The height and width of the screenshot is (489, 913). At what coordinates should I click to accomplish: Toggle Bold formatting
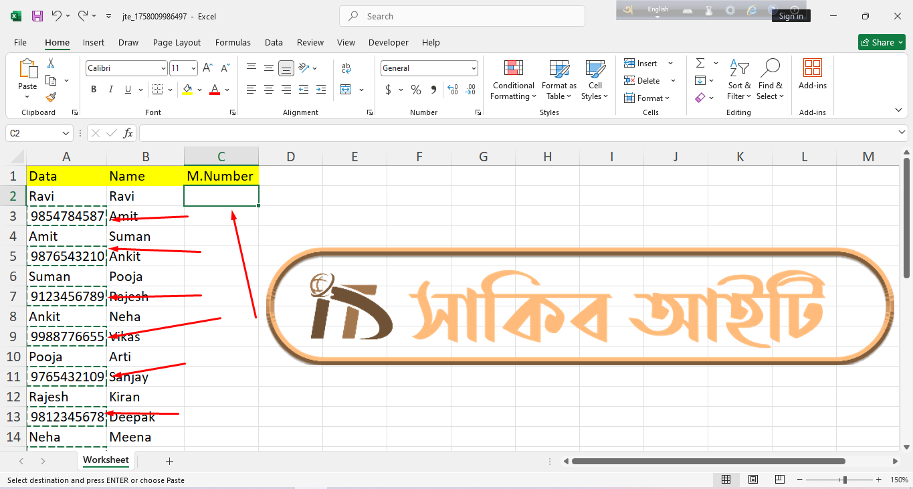pyautogui.click(x=94, y=90)
